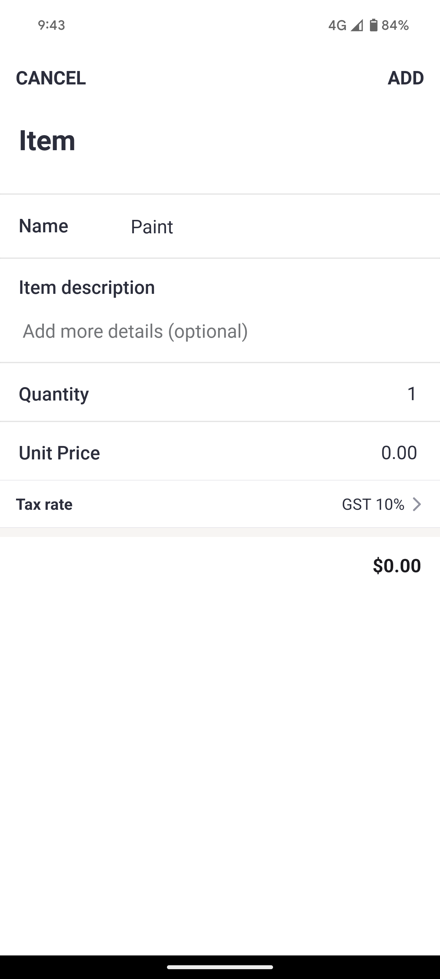Tap the Item description label
The height and width of the screenshot is (979, 440).
tap(87, 287)
